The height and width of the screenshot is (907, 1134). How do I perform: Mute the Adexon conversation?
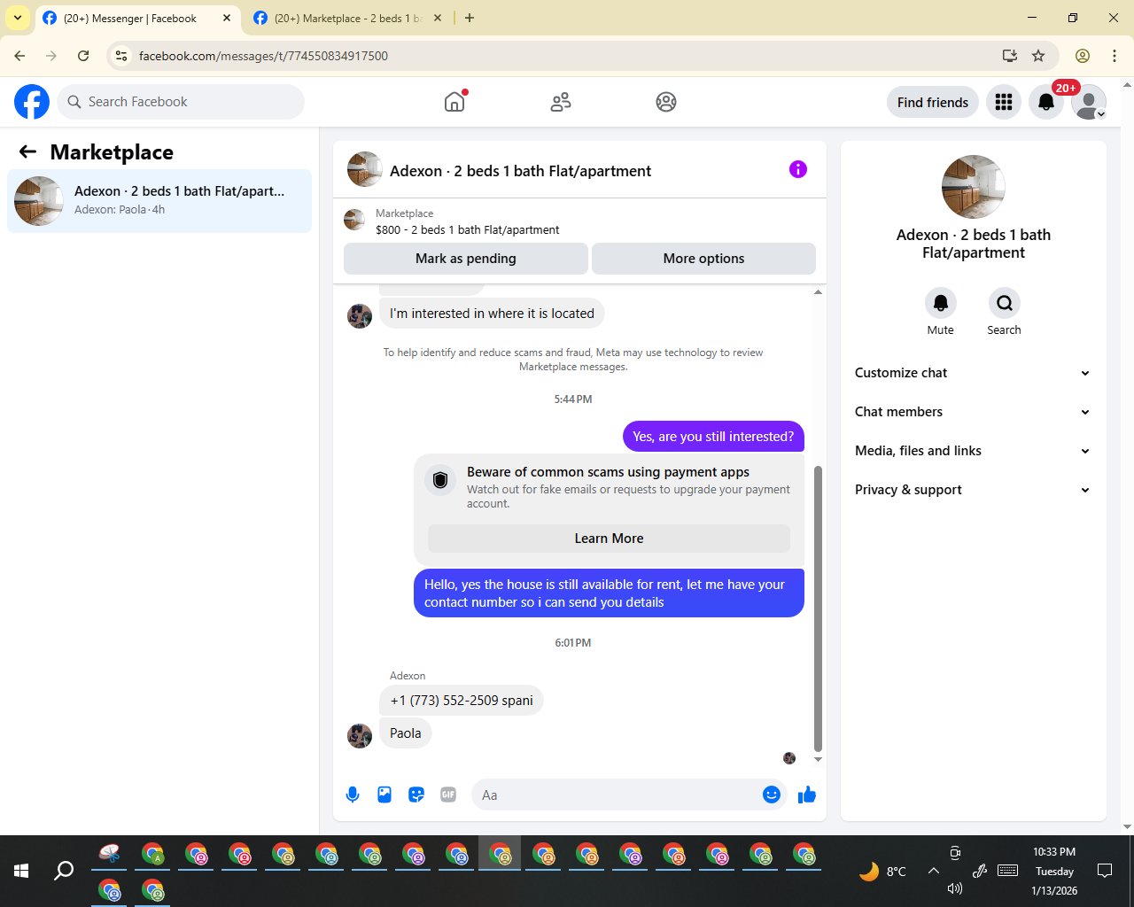click(x=941, y=303)
